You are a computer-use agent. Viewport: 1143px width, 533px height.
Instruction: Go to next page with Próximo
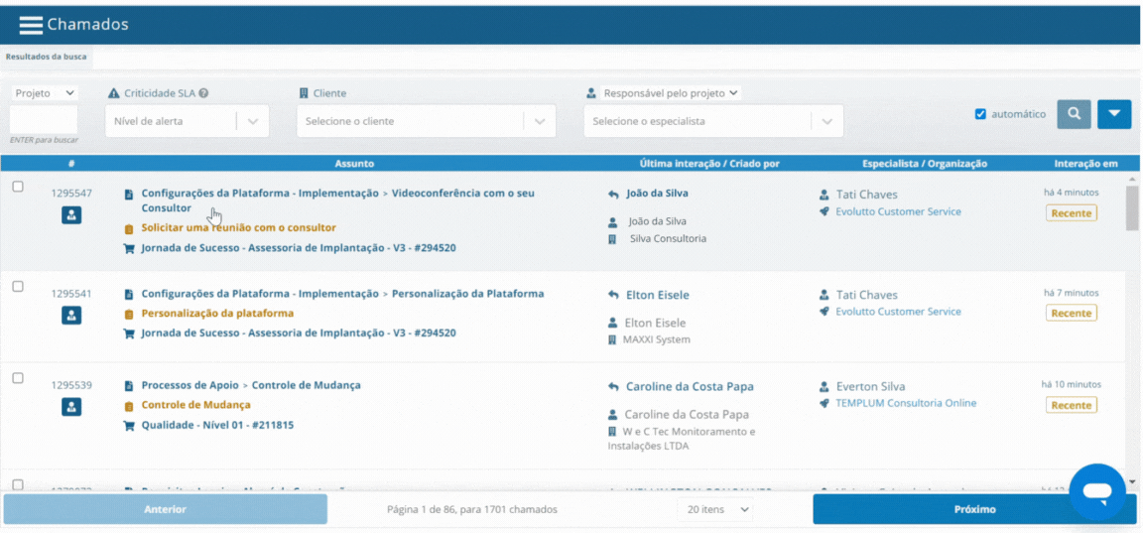click(973, 509)
